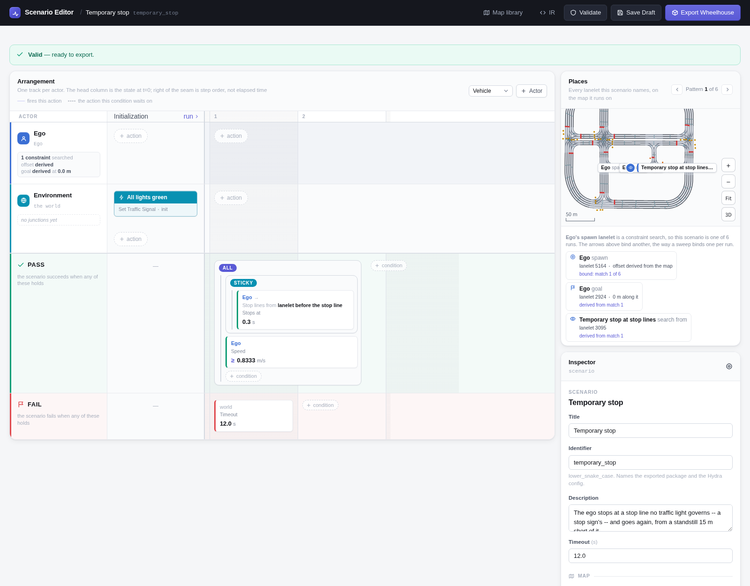Click the Scenario Editor logo icon
Screen dimensions: 750x586
(x=15, y=13)
